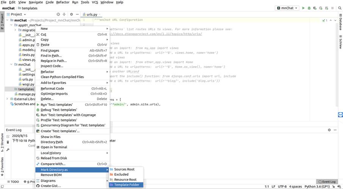Select Template Folder in submenu
Screen dimensions: 343x189
point(126,185)
